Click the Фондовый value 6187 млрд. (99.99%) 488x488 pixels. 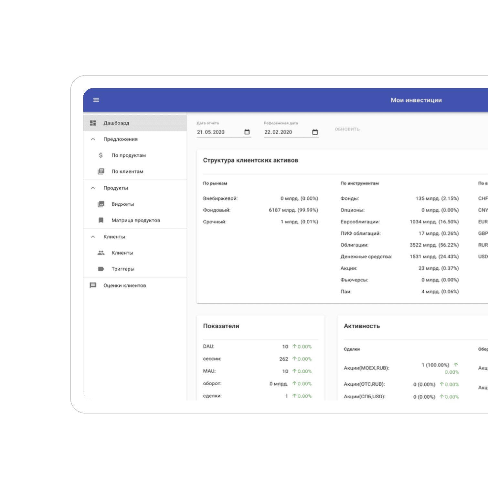point(293,210)
